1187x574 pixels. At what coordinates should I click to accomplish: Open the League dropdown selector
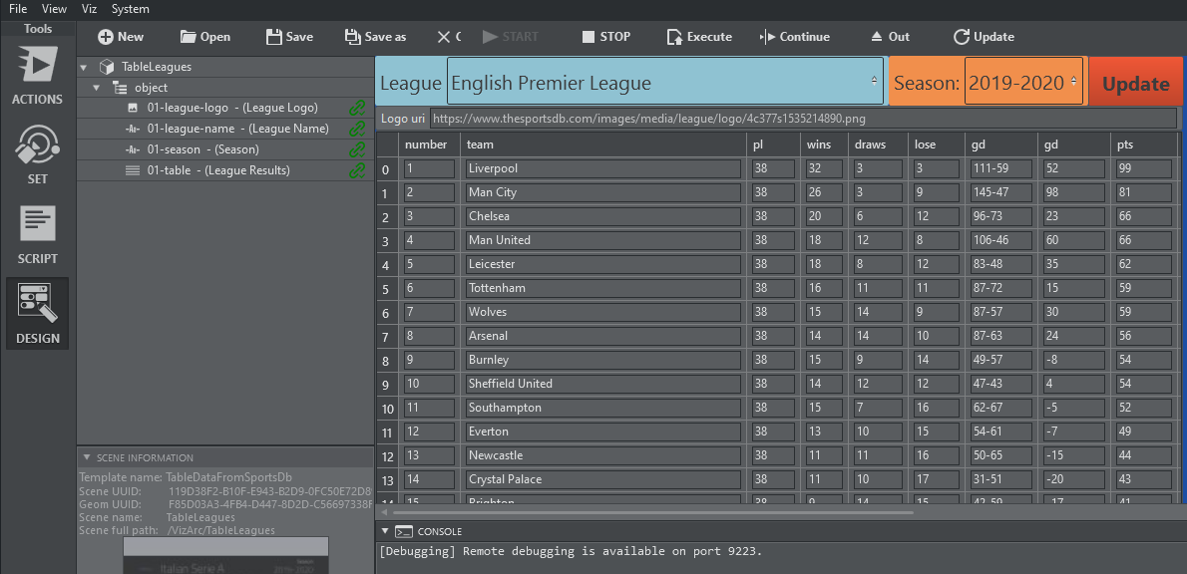tap(664, 82)
